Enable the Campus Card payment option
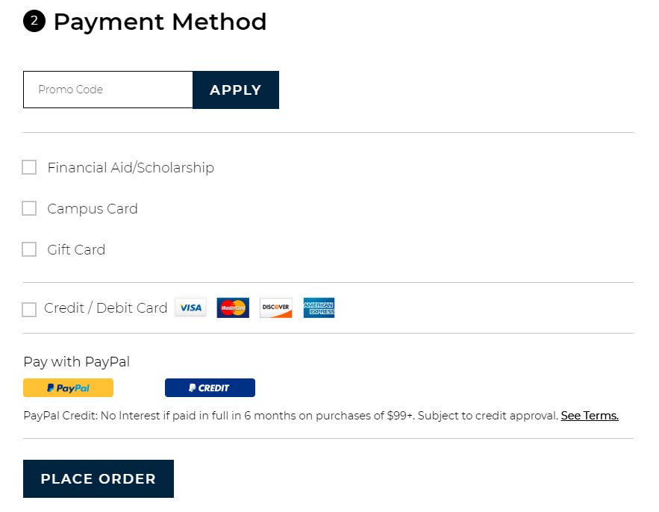Screen dimensions: 659x512 tap(29, 208)
